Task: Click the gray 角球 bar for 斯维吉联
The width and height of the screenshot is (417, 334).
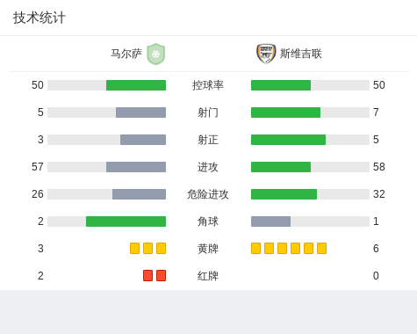Action: tap(270, 221)
